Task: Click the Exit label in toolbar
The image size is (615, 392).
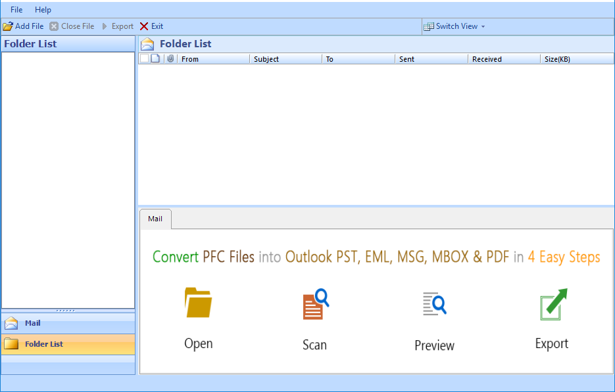Action: pos(157,26)
